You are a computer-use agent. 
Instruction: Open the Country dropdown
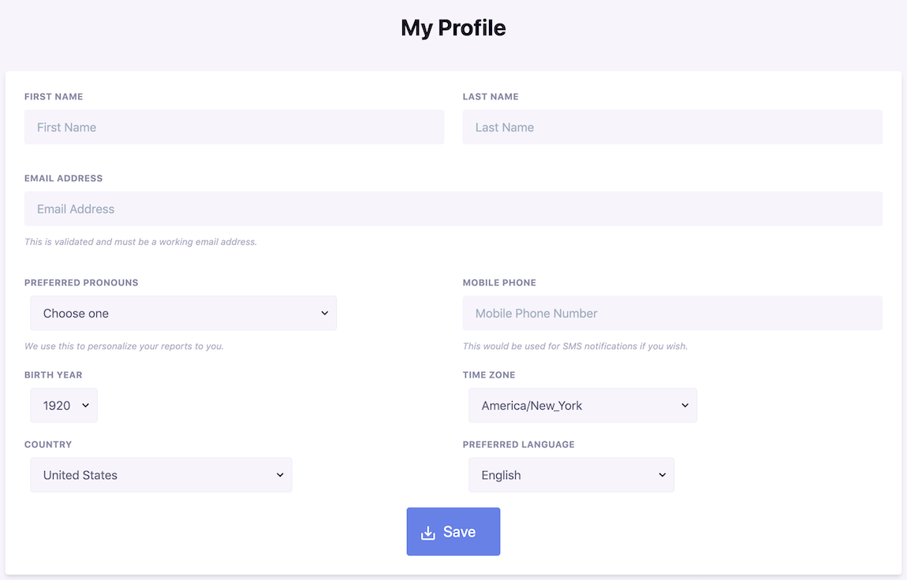(161, 474)
